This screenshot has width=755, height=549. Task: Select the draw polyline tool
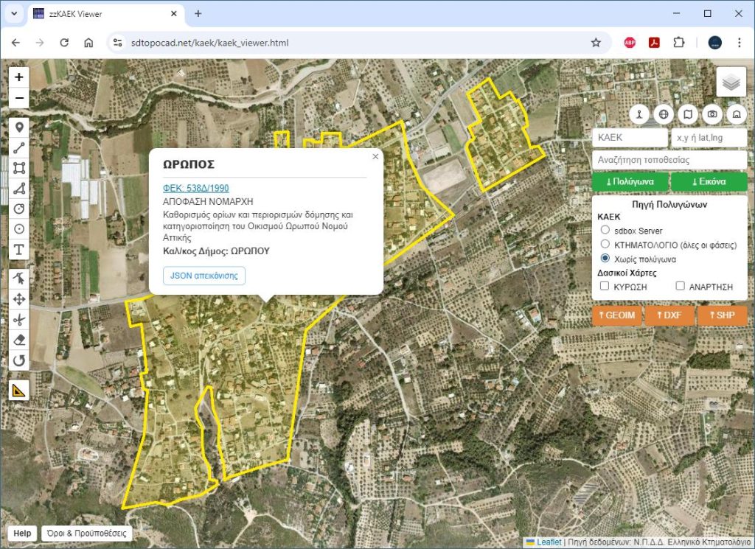click(x=18, y=147)
